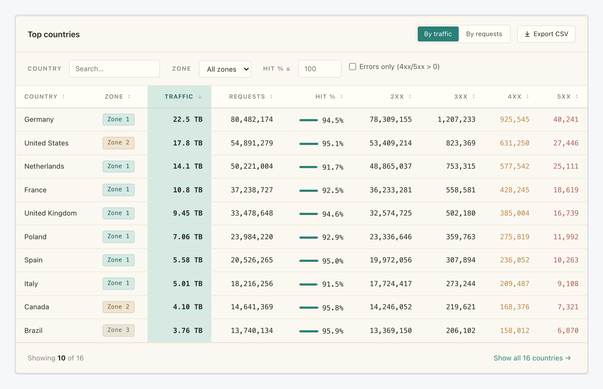Click the download icon on Export CSV
Viewport: 603px width, 389px height.
[527, 34]
